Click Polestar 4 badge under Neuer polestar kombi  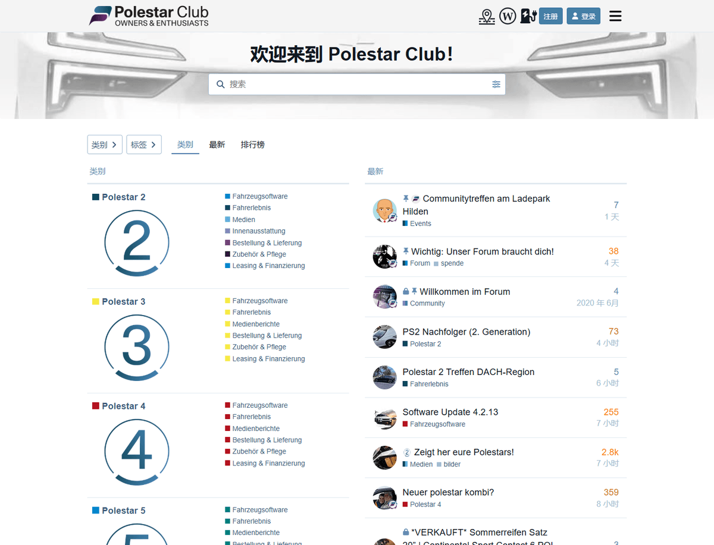[x=422, y=505]
